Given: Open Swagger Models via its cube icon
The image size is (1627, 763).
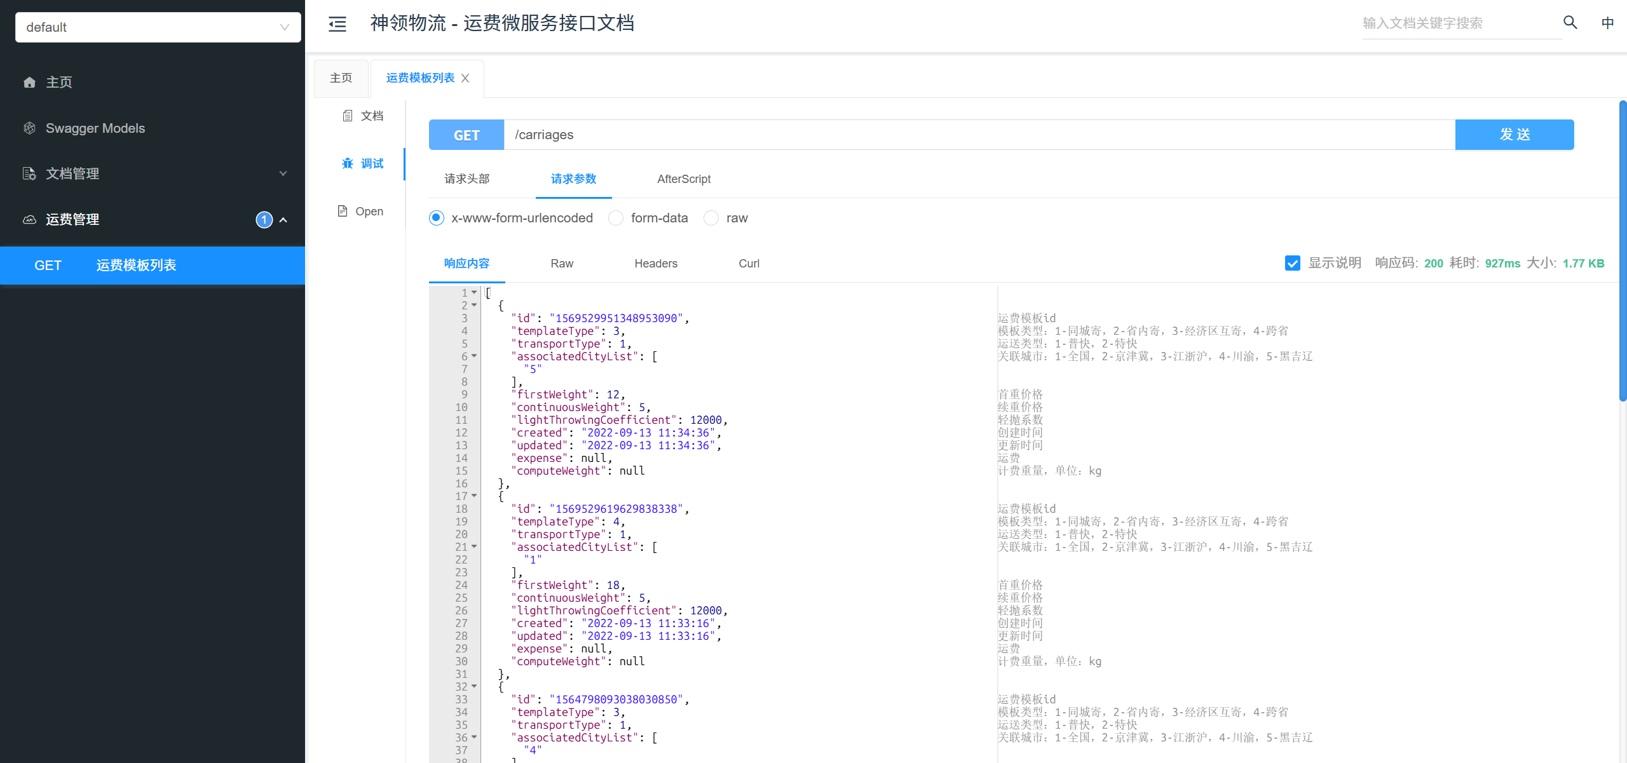Looking at the screenshot, I should pyautogui.click(x=29, y=128).
